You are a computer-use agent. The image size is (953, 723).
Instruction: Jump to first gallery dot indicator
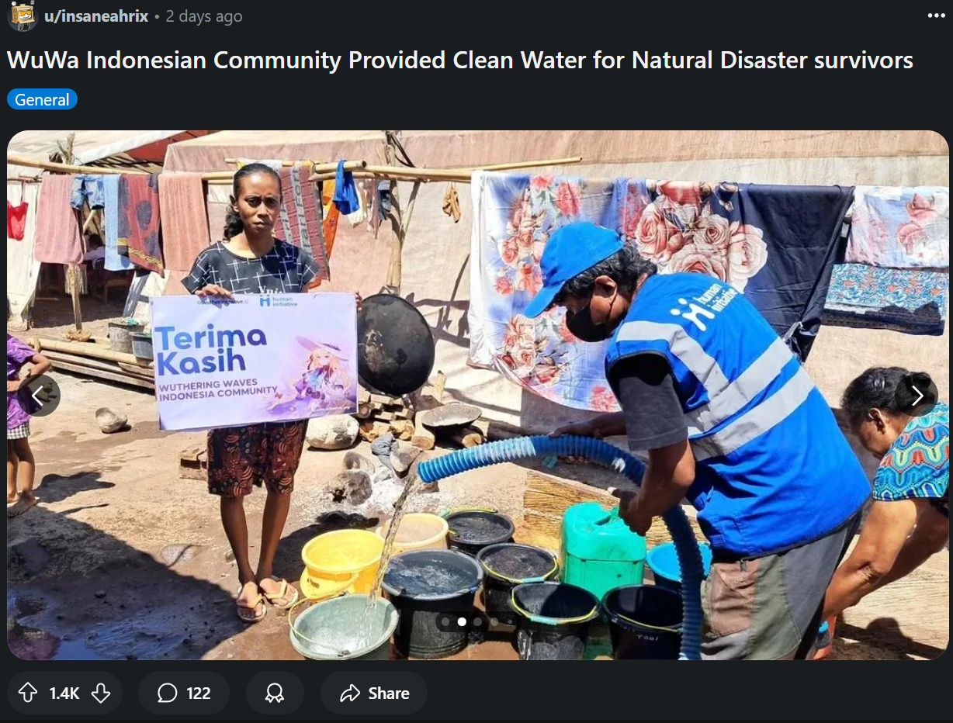pos(445,621)
